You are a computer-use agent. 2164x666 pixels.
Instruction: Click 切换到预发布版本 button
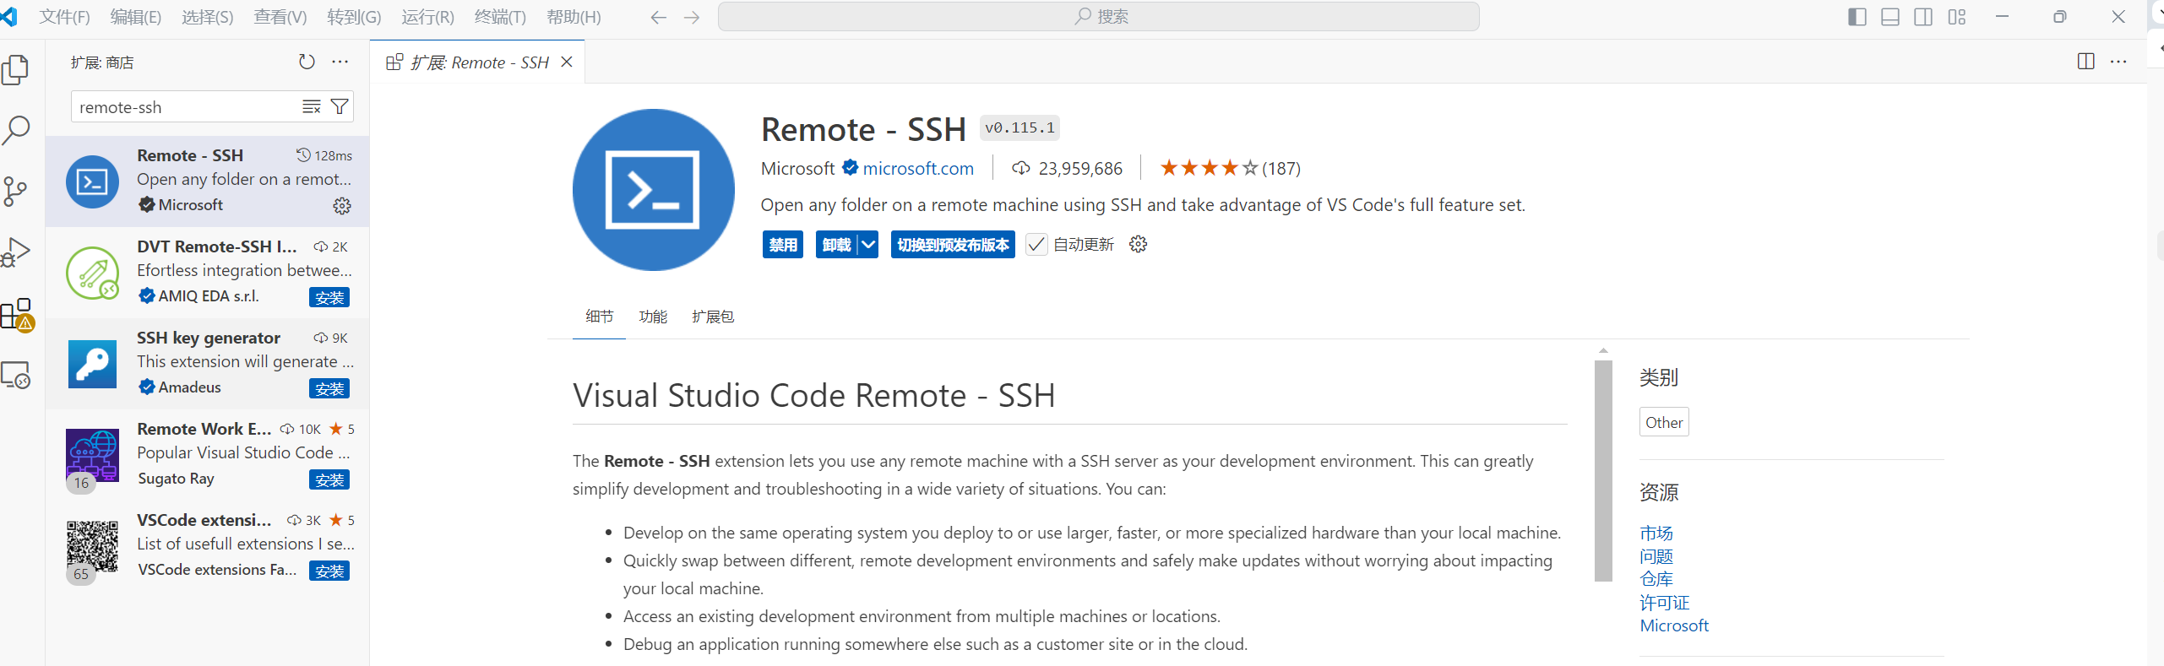coord(953,245)
